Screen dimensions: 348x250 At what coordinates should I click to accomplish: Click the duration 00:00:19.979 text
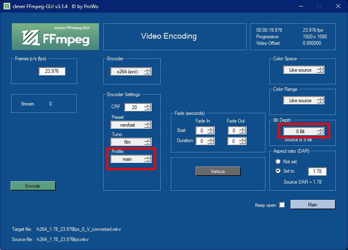(x=269, y=30)
